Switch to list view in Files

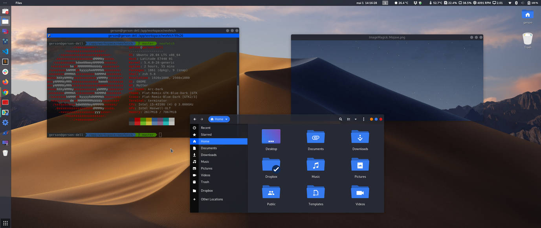click(x=348, y=119)
